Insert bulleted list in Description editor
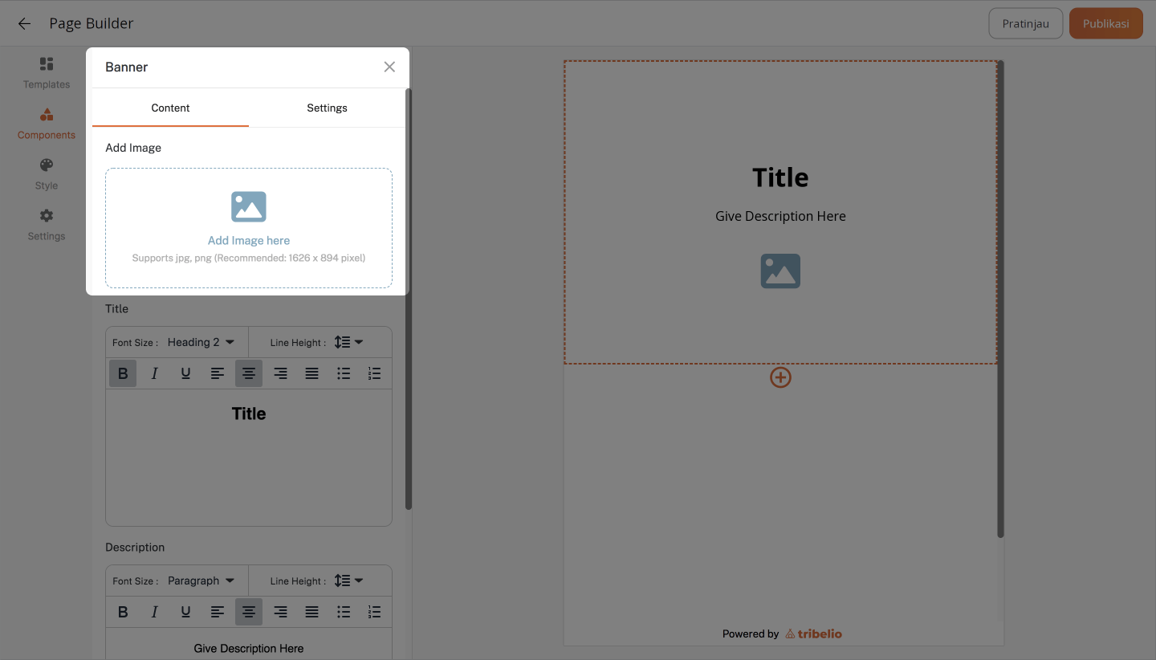1156x660 pixels. 344,612
